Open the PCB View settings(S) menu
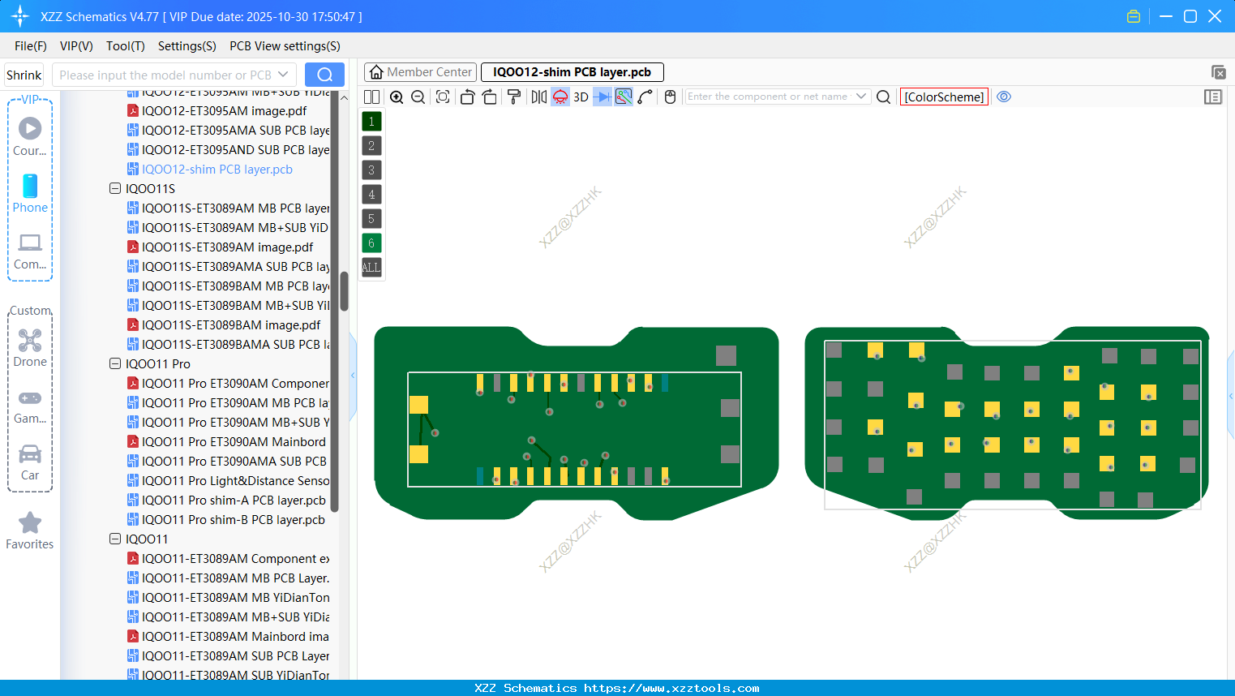This screenshot has width=1235, height=696. (x=284, y=46)
